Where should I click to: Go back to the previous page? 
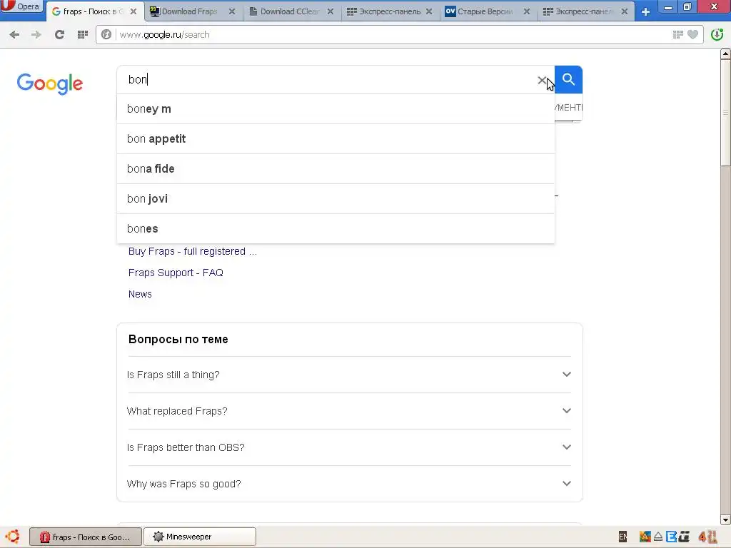tap(14, 34)
